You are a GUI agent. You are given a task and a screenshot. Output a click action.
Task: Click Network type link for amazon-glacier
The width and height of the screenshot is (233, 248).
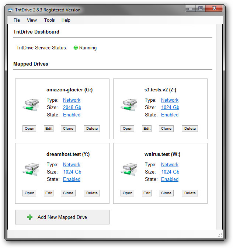point(72,100)
